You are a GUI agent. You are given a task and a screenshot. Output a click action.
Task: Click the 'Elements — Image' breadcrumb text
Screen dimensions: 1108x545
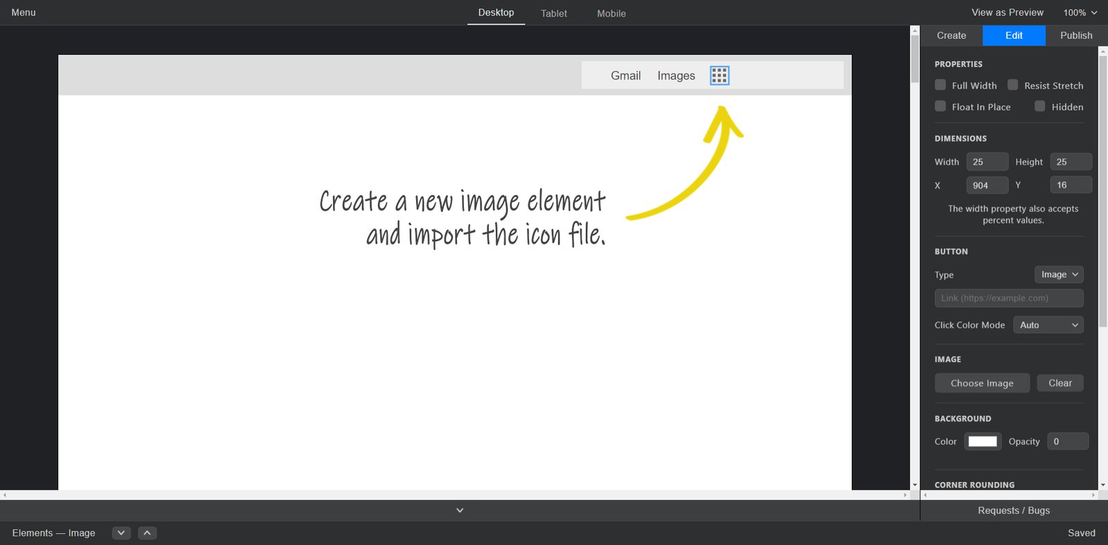[53, 533]
